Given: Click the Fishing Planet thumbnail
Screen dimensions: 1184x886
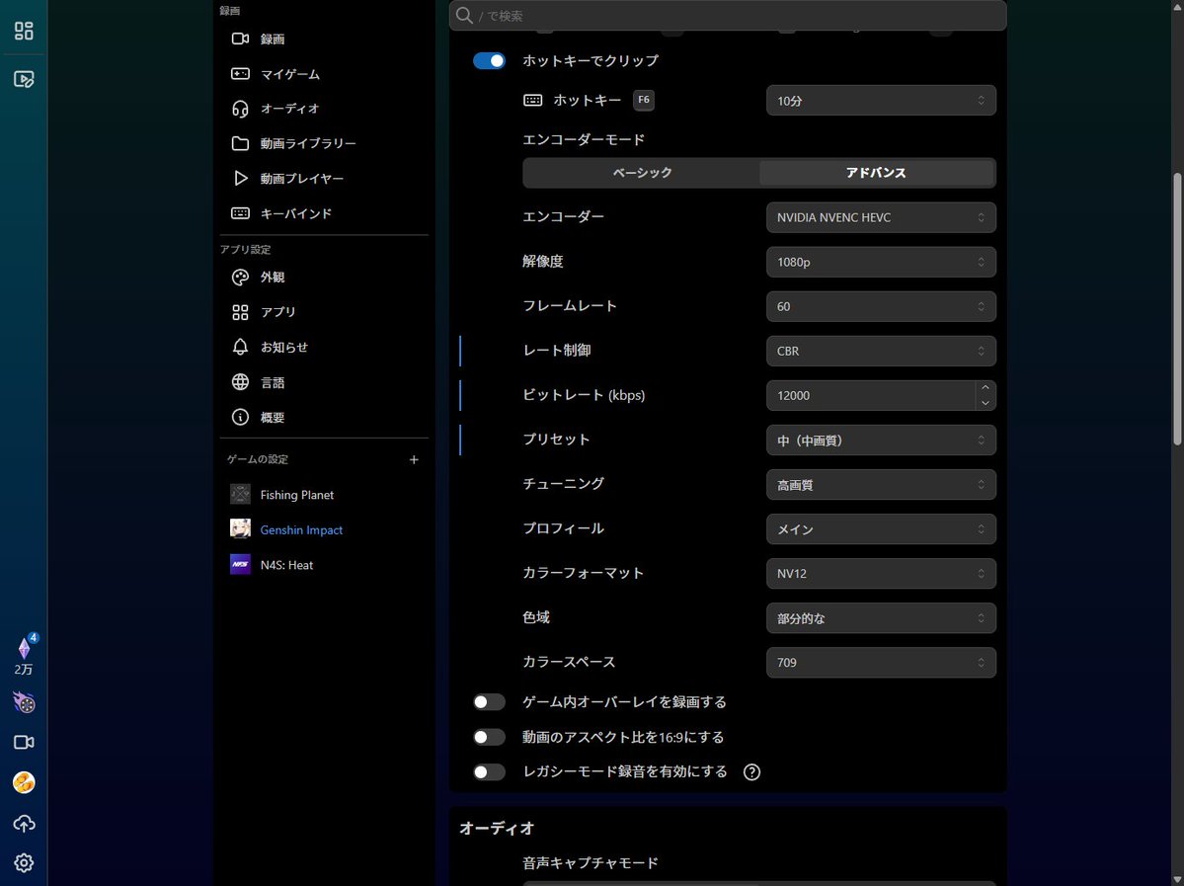Looking at the screenshot, I should [240, 494].
